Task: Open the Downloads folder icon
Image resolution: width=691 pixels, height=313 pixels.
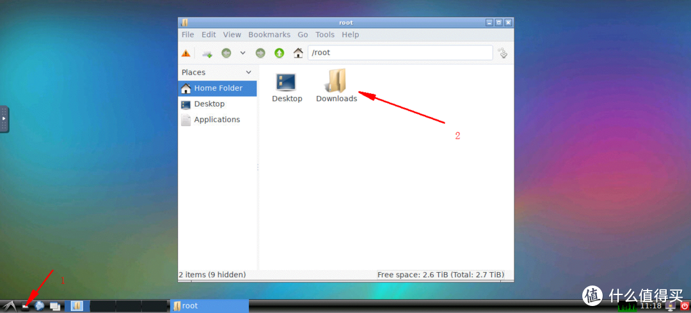Action: point(337,82)
